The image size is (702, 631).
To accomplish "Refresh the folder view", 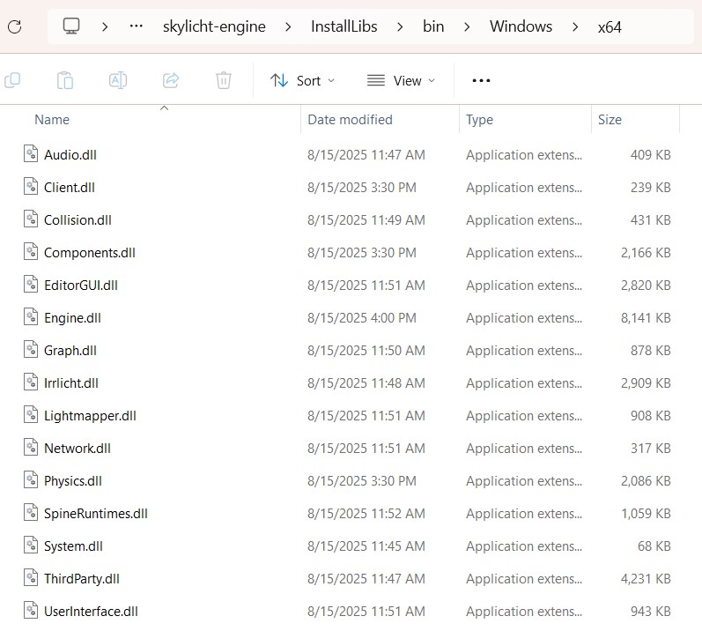I will 15,26.
